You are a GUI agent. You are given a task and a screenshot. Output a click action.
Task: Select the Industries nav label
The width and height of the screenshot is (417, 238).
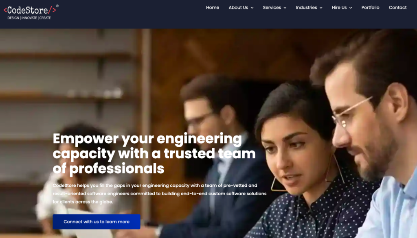click(306, 7)
